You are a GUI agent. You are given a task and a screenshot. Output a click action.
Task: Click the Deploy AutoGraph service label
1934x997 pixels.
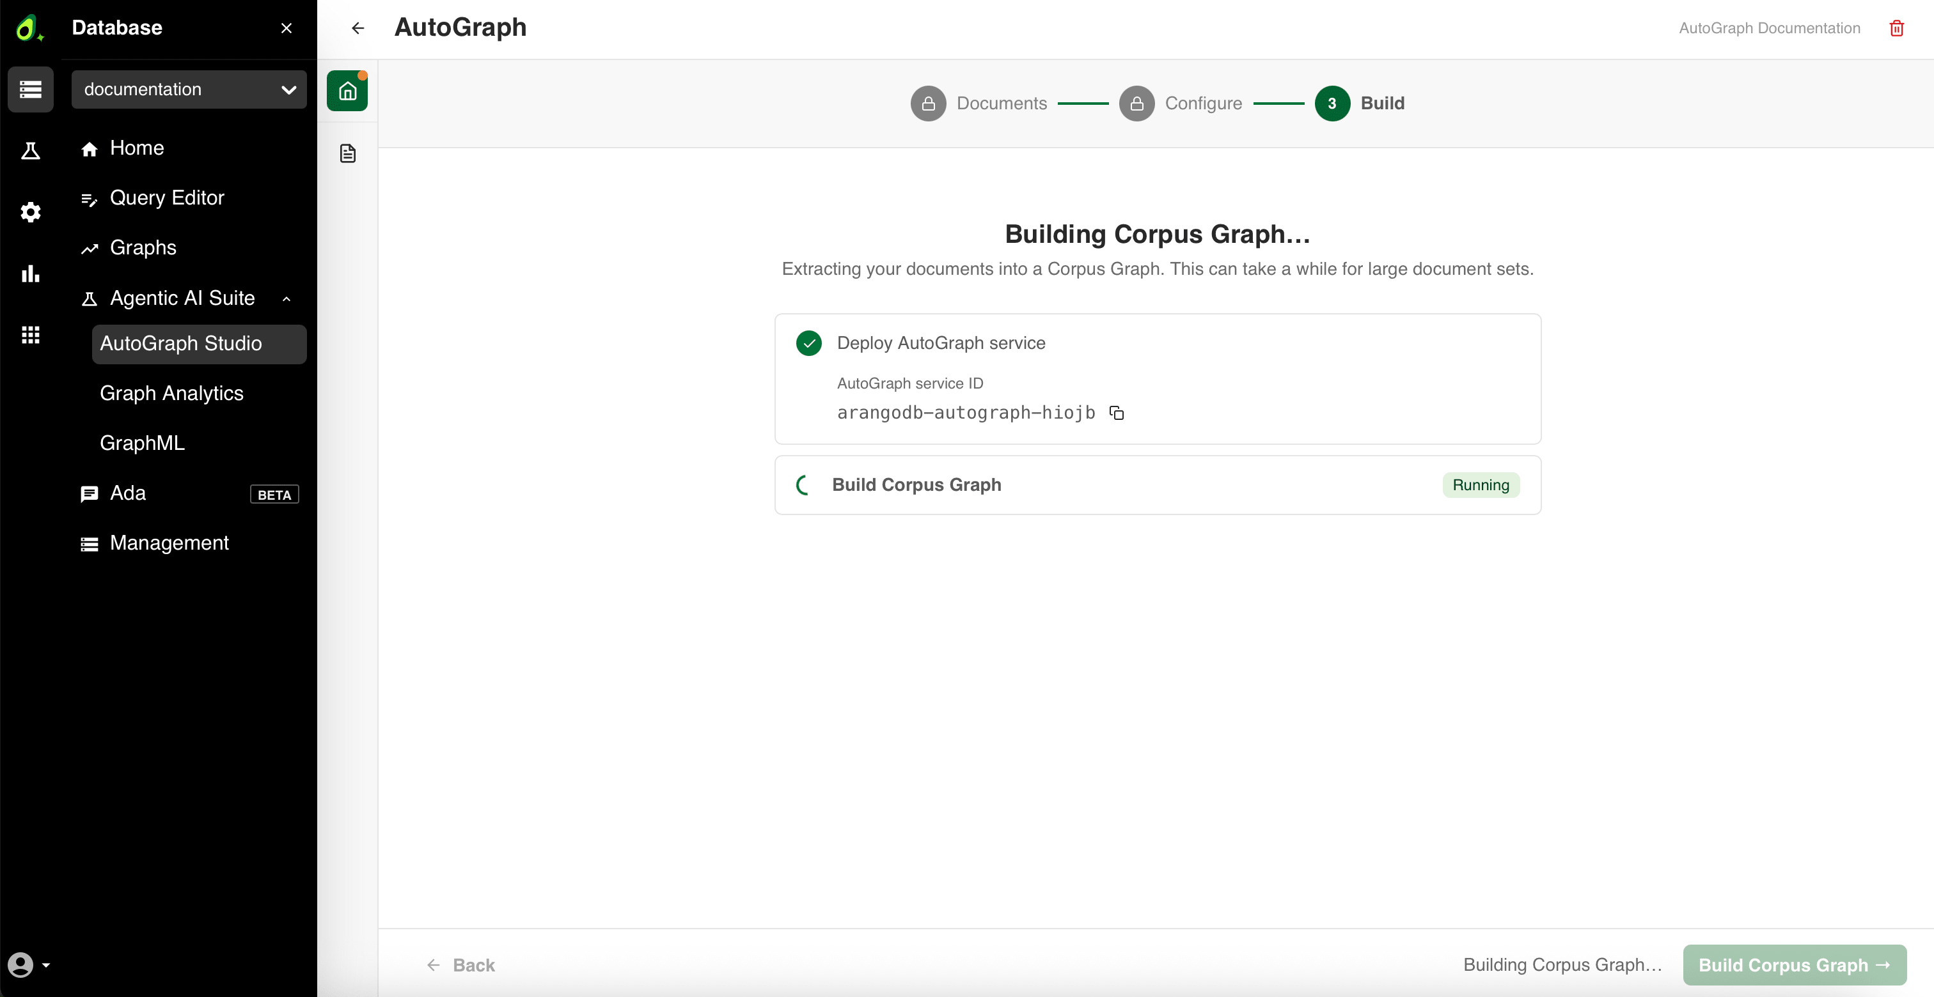click(x=941, y=344)
